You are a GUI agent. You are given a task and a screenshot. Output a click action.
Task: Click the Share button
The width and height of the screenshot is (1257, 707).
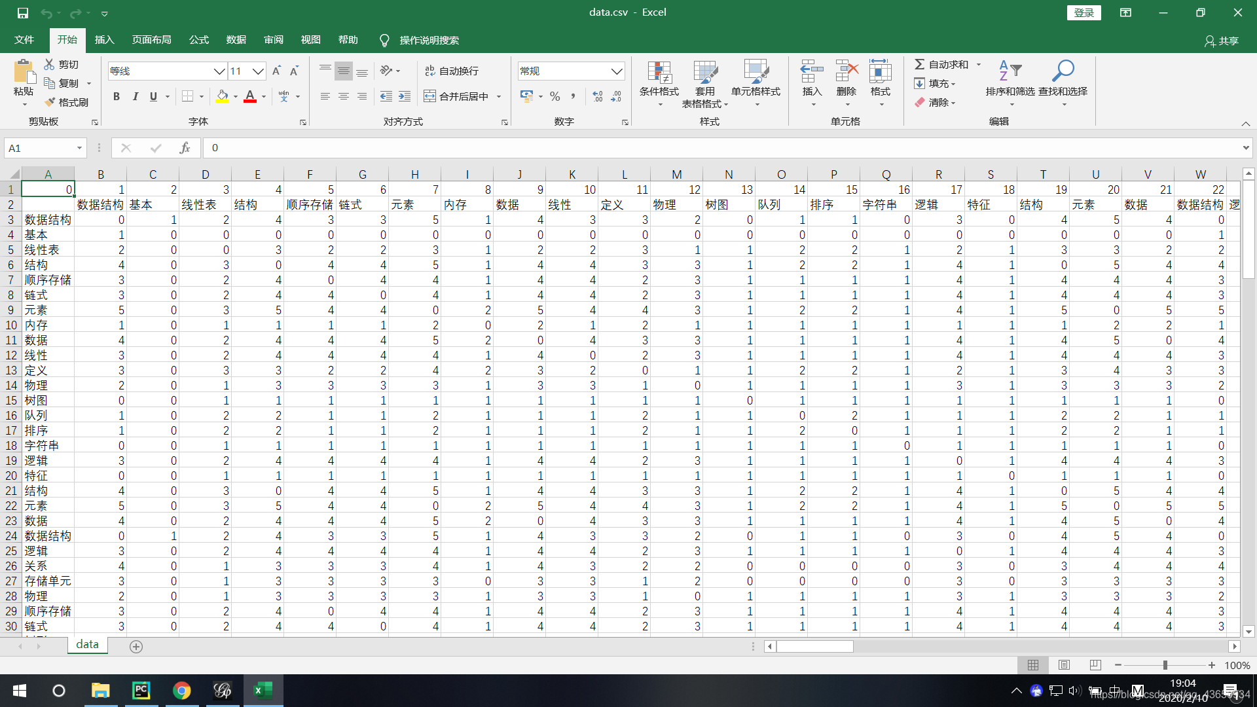click(1222, 41)
